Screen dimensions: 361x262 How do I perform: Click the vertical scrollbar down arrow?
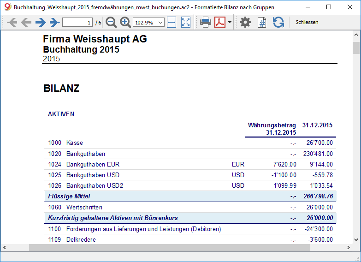coord(356,240)
